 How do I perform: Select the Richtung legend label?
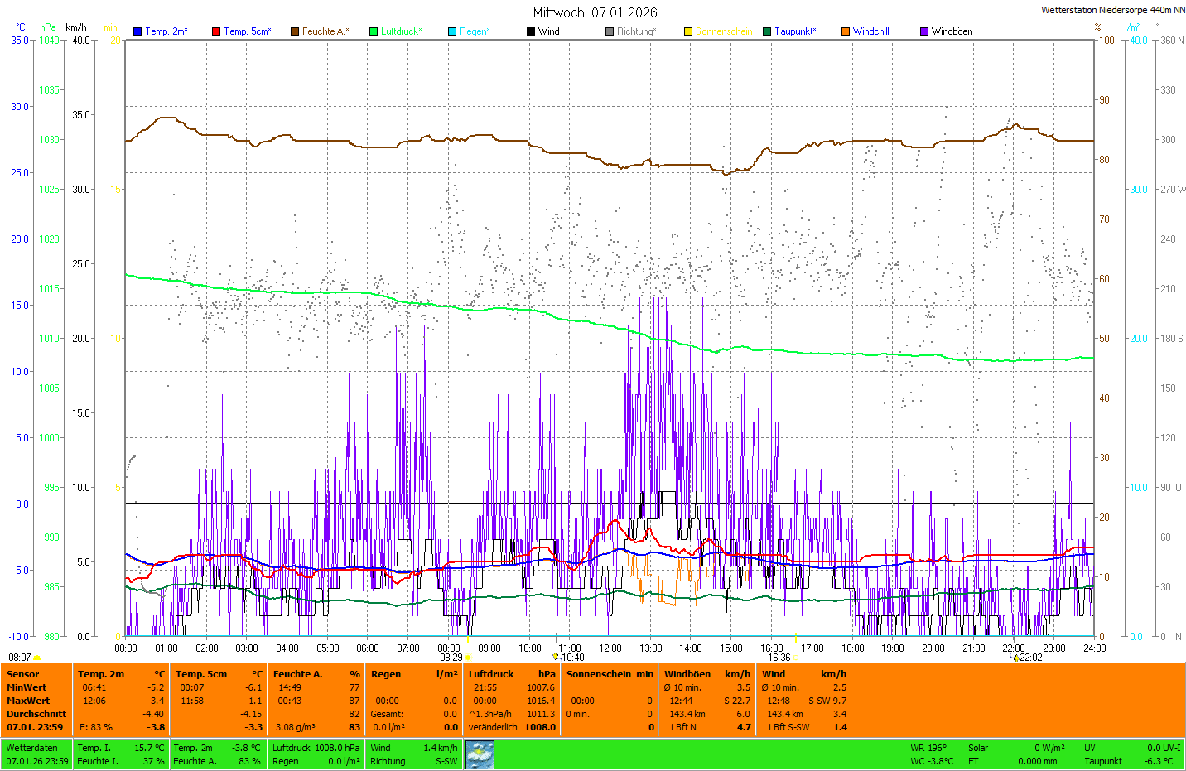(x=636, y=31)
